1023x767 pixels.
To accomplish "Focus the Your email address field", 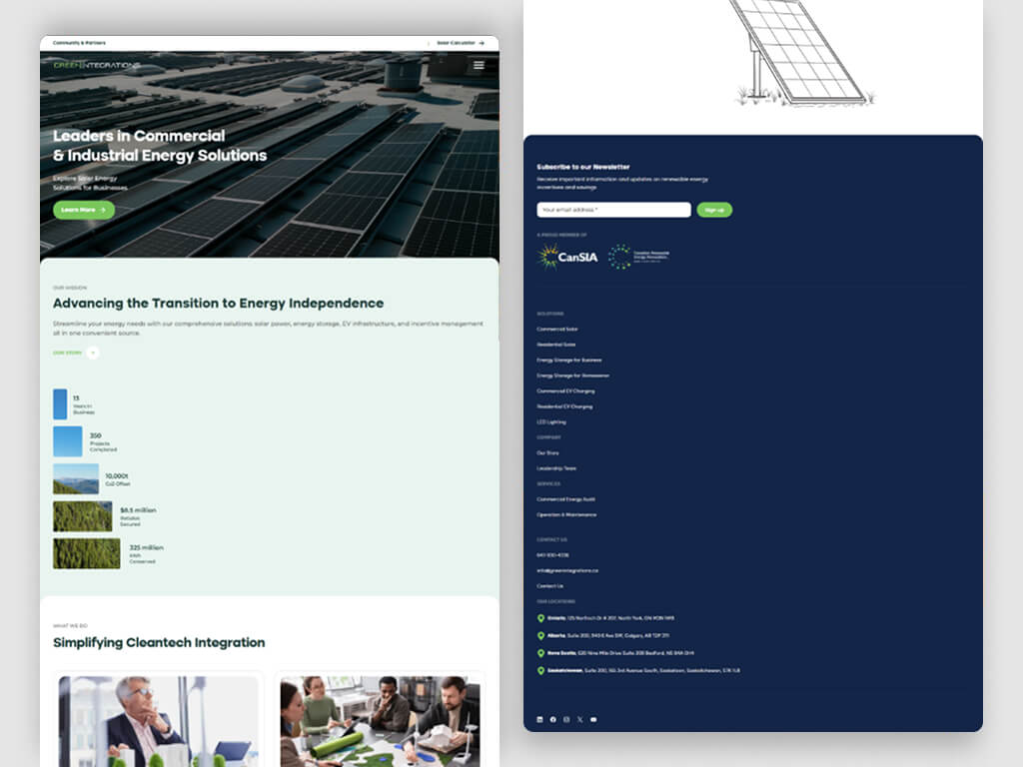I will [x=613, y=210].
